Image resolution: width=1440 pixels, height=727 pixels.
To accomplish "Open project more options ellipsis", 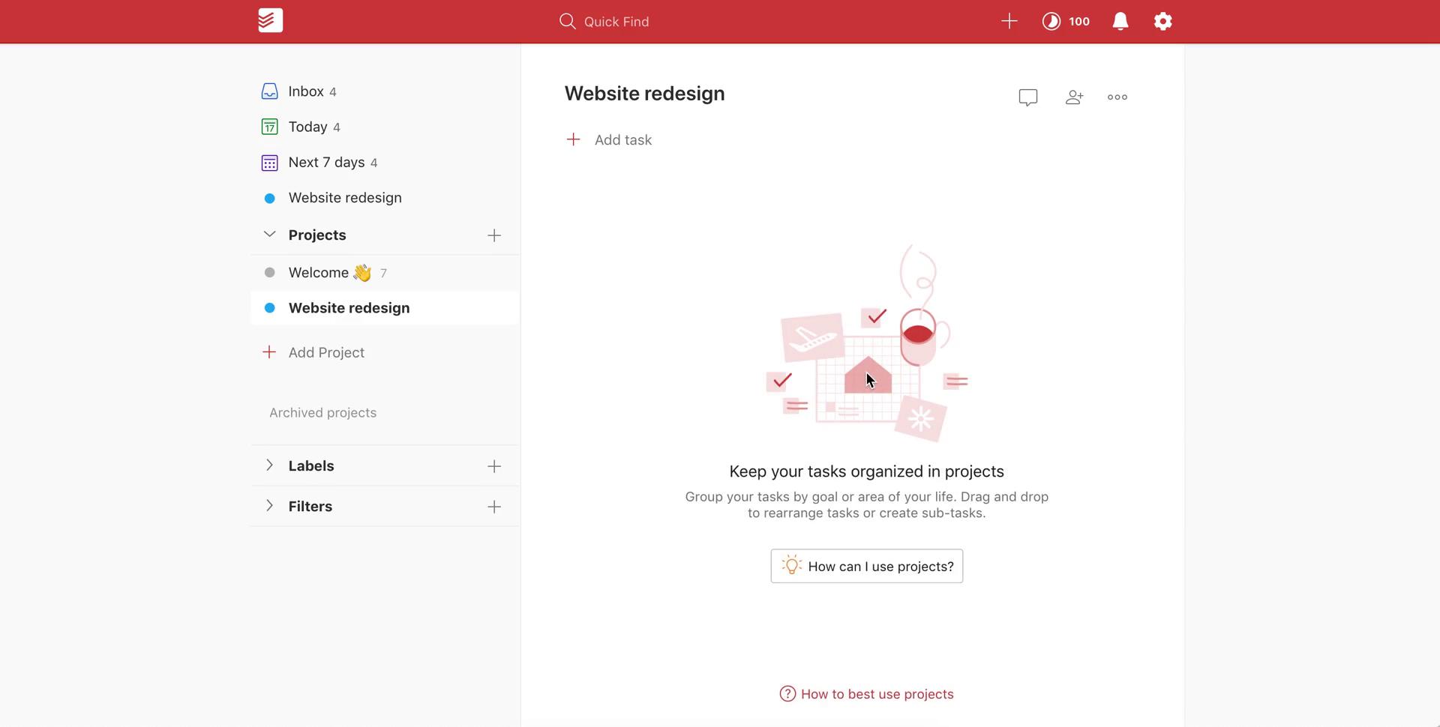I will [x=1117, y=97].
